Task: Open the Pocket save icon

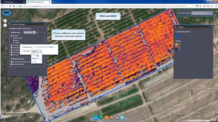Action: tap(197, 6)
